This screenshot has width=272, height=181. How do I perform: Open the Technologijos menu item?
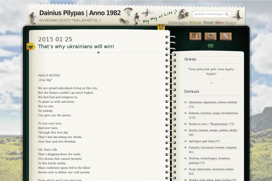pos(179,22)
